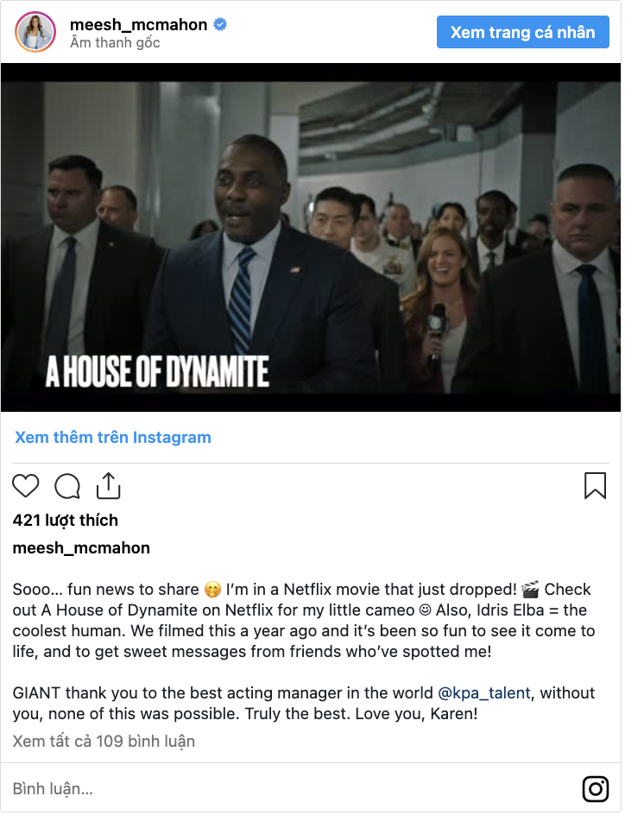Screen dimensions: 625x815
Task: Play the A House of Dynamite video
Action: click(x=311, y=237)
